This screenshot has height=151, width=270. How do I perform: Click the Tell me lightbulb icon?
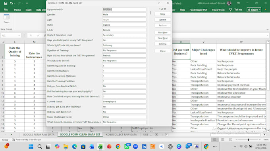coord(230,10)
